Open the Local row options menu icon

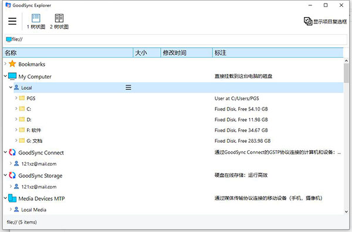[x=128, y=88]
